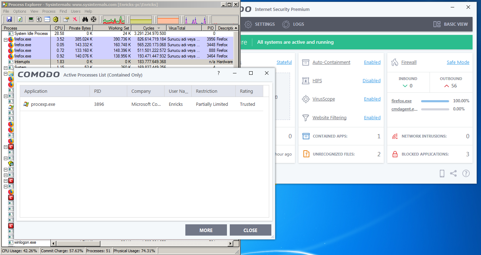The width and height of the screenshot is (481, 255).
Task: Open Comodo SETTINGS gear
Action: point(248,24)
